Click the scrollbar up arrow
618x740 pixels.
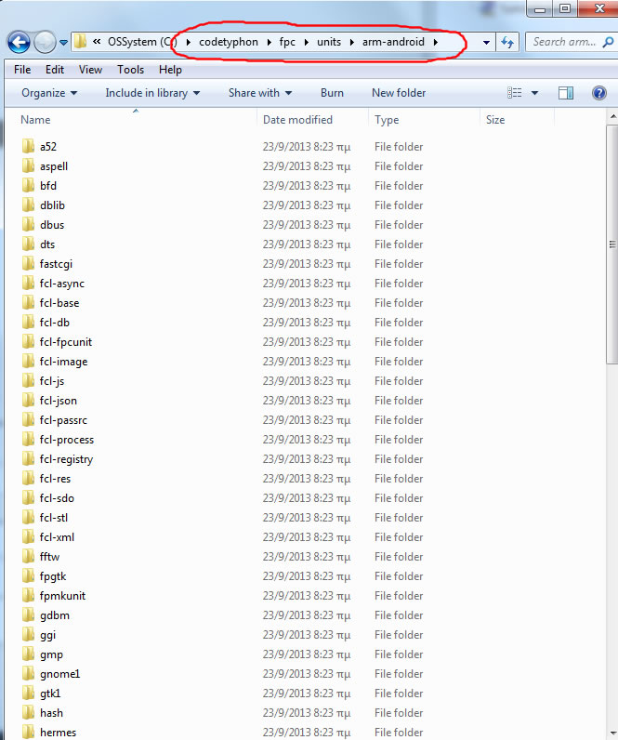coord(612,116)
